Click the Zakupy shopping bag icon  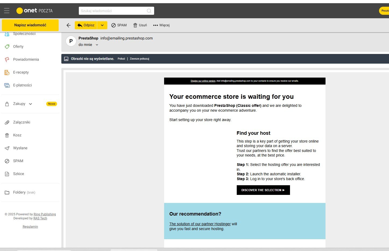pos(7,104)
